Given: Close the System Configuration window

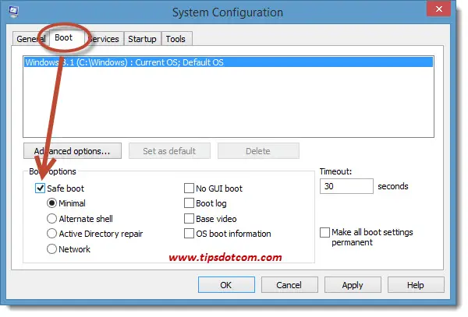Looking at the screenshot, I should [x=438, y=9].
